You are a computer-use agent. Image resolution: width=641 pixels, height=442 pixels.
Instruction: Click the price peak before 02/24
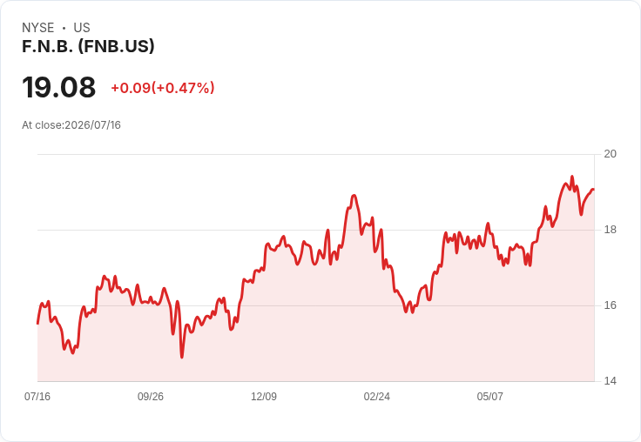coord(354,195)
